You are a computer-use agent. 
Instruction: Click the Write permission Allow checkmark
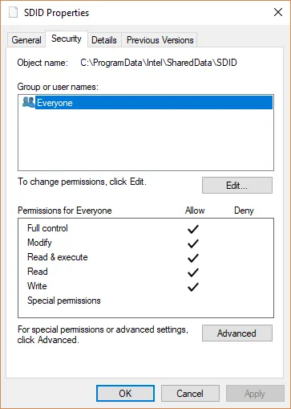point(193,287)
